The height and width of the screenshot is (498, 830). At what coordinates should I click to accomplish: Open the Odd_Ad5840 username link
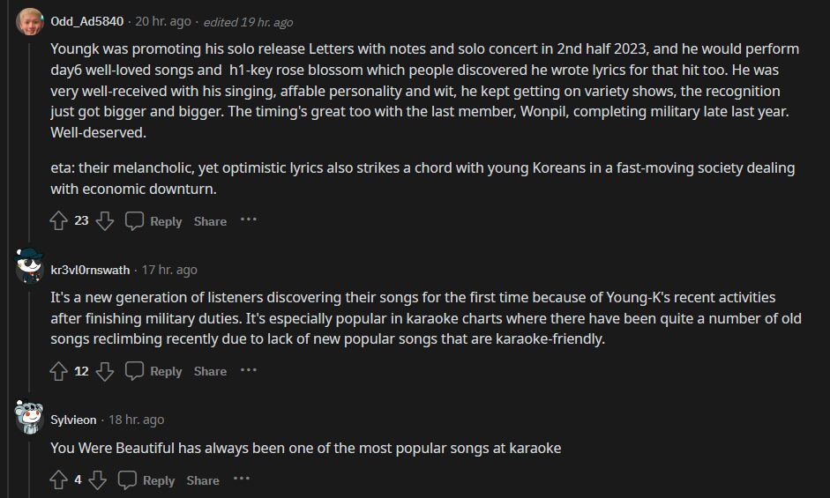click(x=86, y=21)
